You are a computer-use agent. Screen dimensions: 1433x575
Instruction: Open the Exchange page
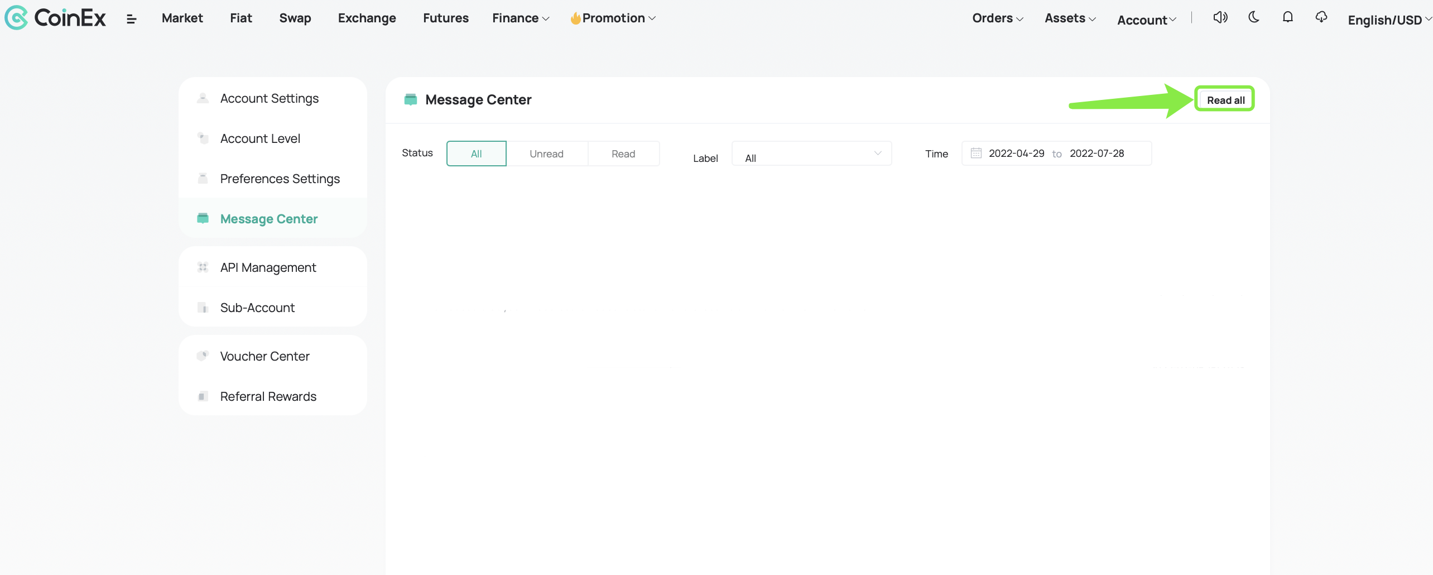coord(367,18)
